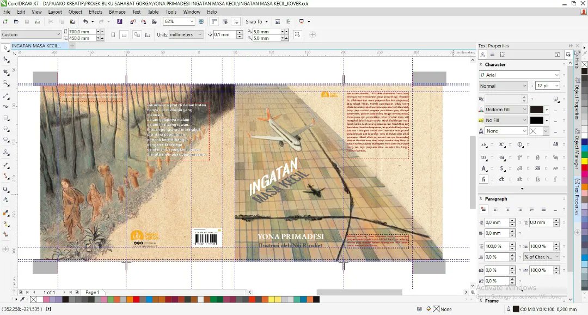Click the Print icon in standard toolbar
Screen dimensions: 588x315
(x=38, y=22)
